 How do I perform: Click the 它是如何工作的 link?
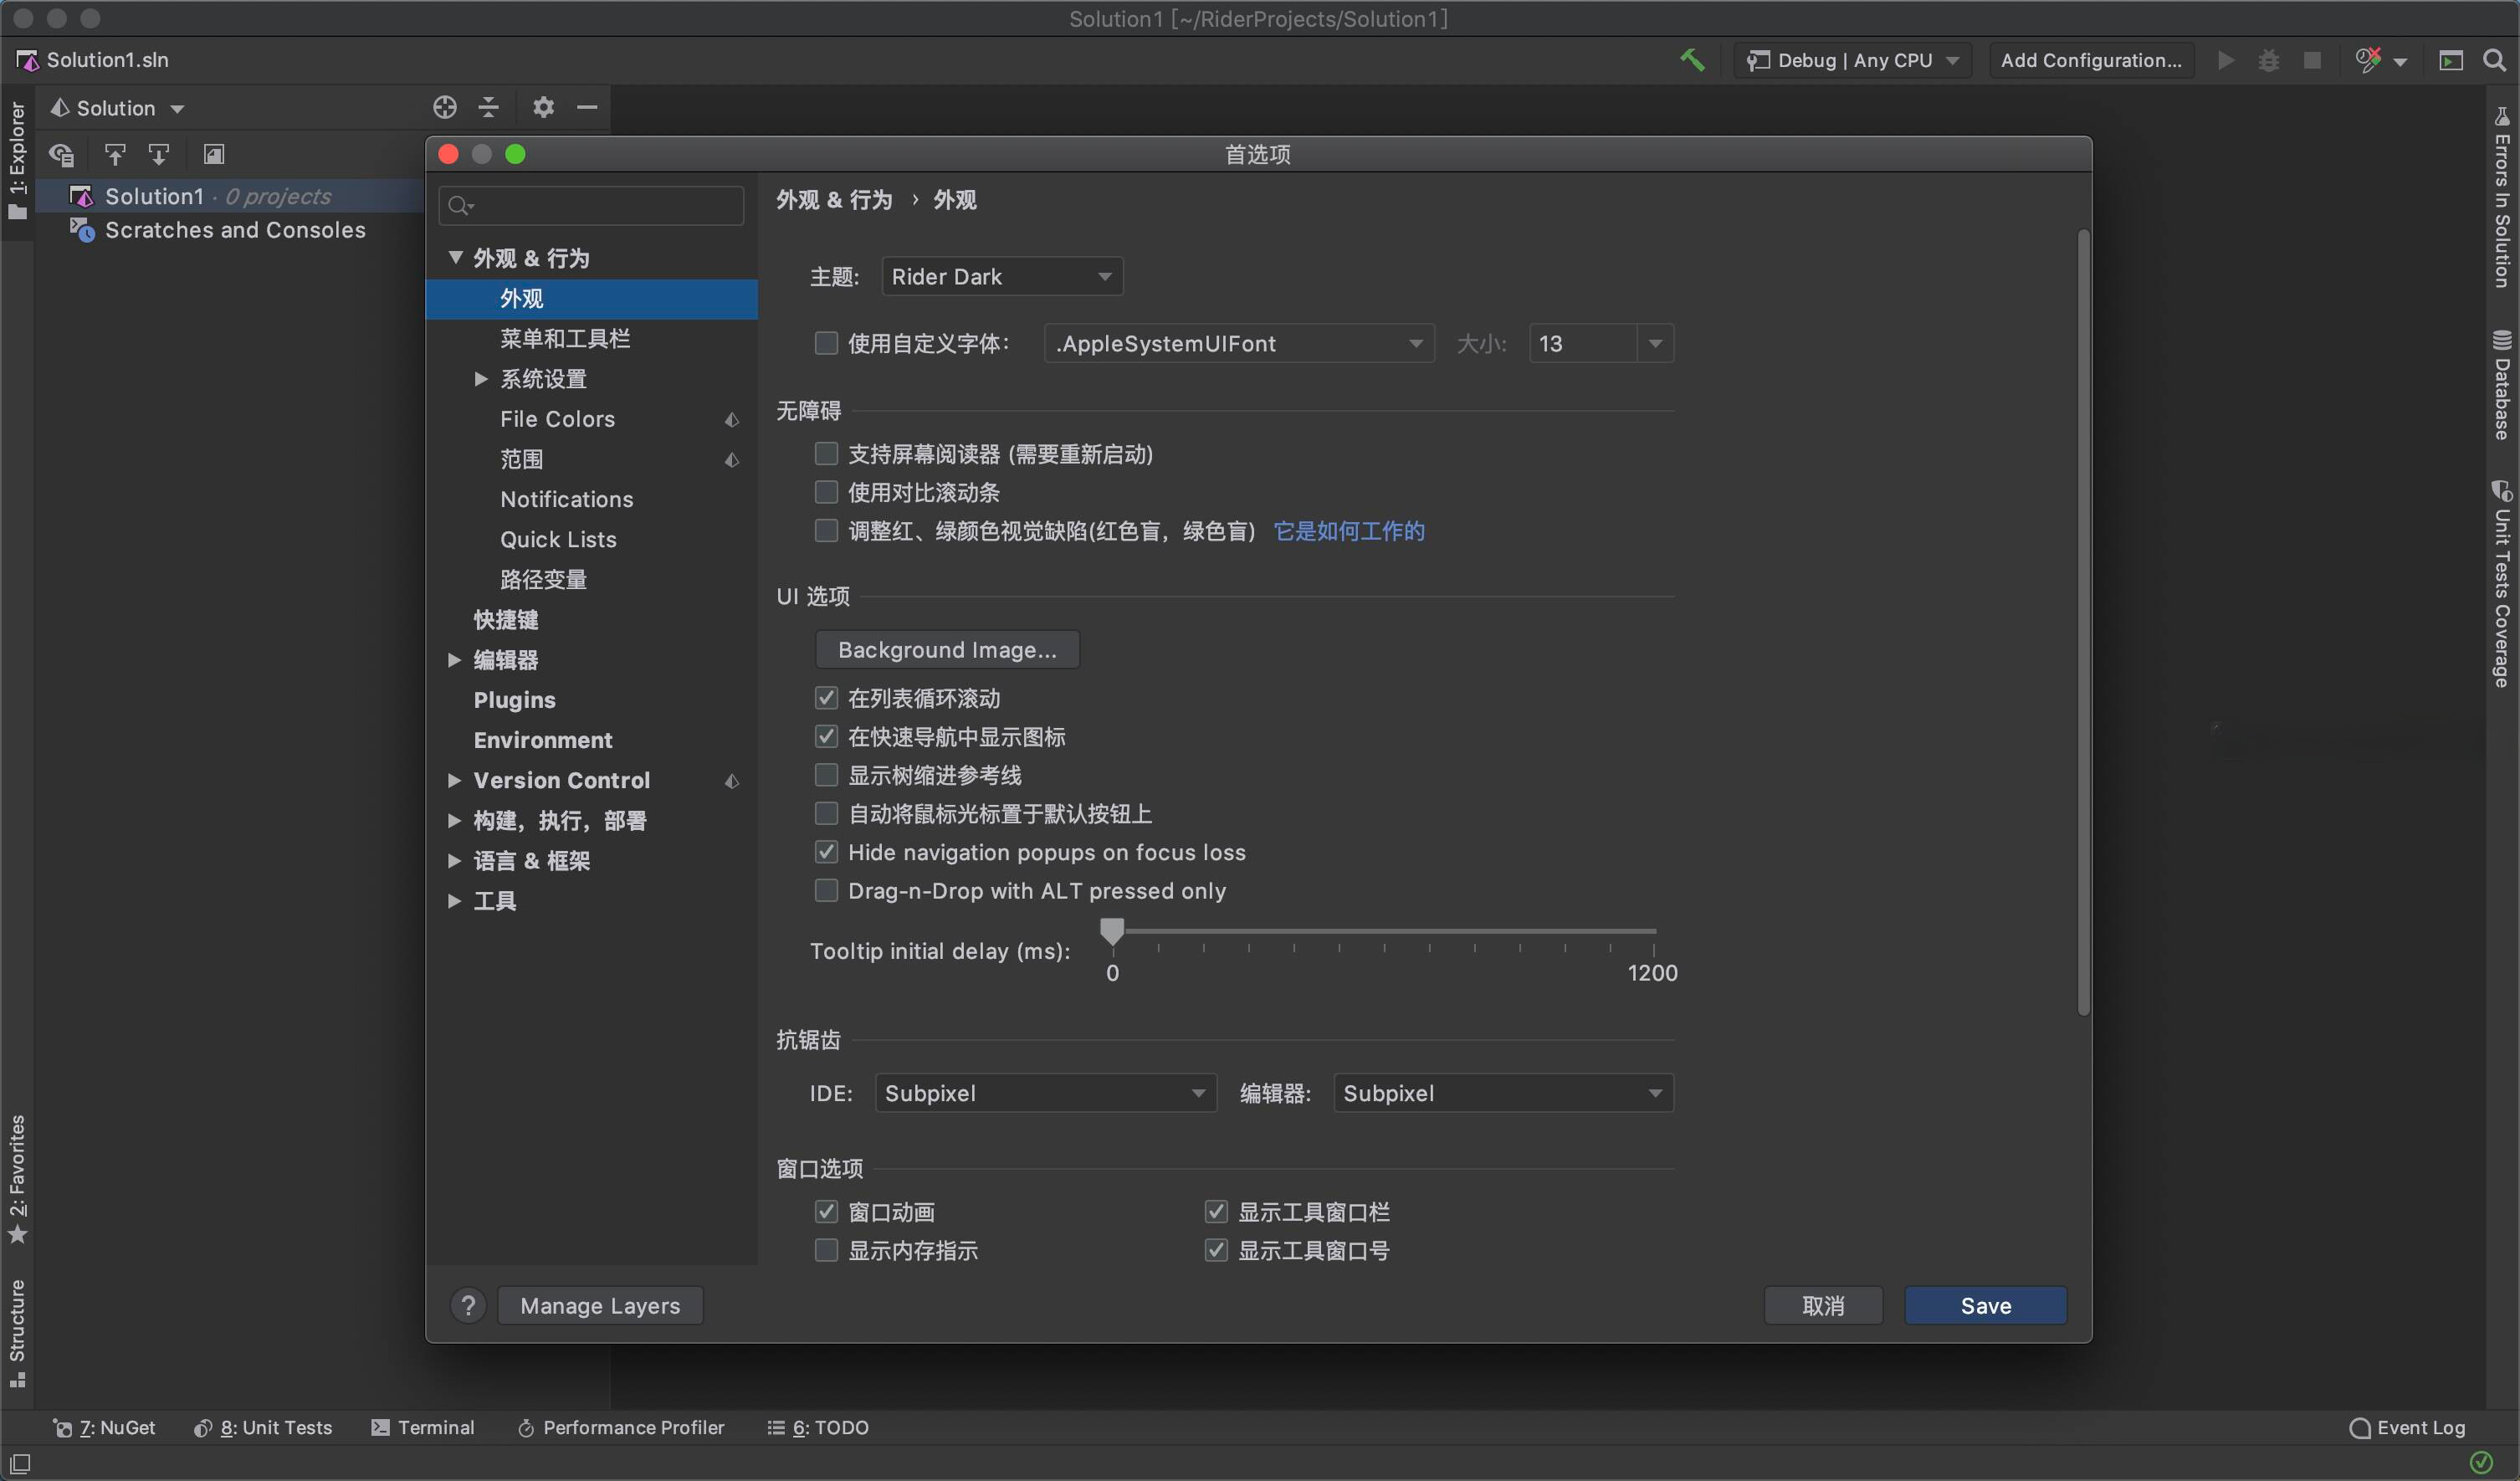(x=1349, y=531)
